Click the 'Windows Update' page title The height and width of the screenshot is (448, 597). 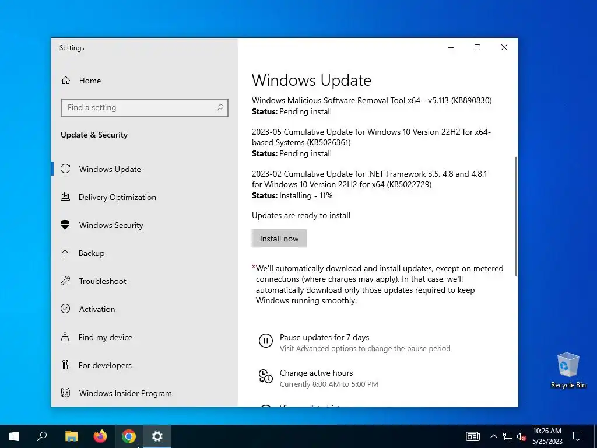[x=311, y=80]
